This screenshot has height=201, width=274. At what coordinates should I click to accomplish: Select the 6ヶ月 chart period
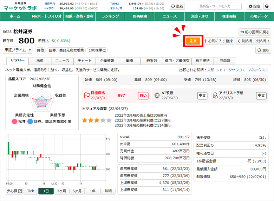click(x=77, y=191)
